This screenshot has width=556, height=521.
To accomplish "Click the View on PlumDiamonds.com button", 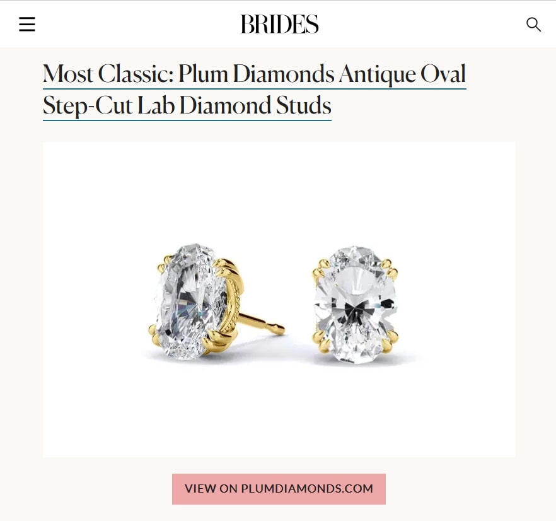I will [x=279, y=489].
